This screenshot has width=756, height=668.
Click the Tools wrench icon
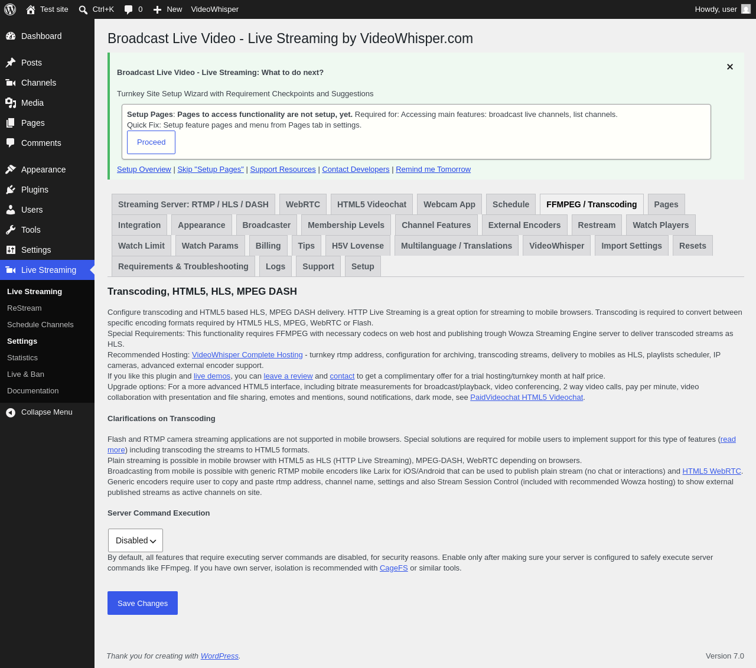click(x=11, y=230)
